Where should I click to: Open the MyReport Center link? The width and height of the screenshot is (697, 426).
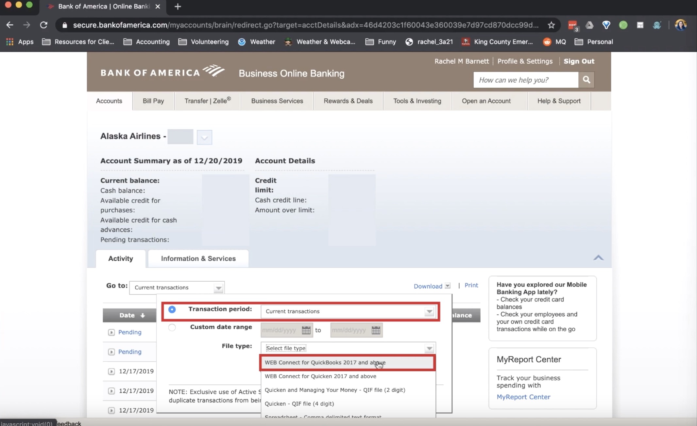coord(523,397)
